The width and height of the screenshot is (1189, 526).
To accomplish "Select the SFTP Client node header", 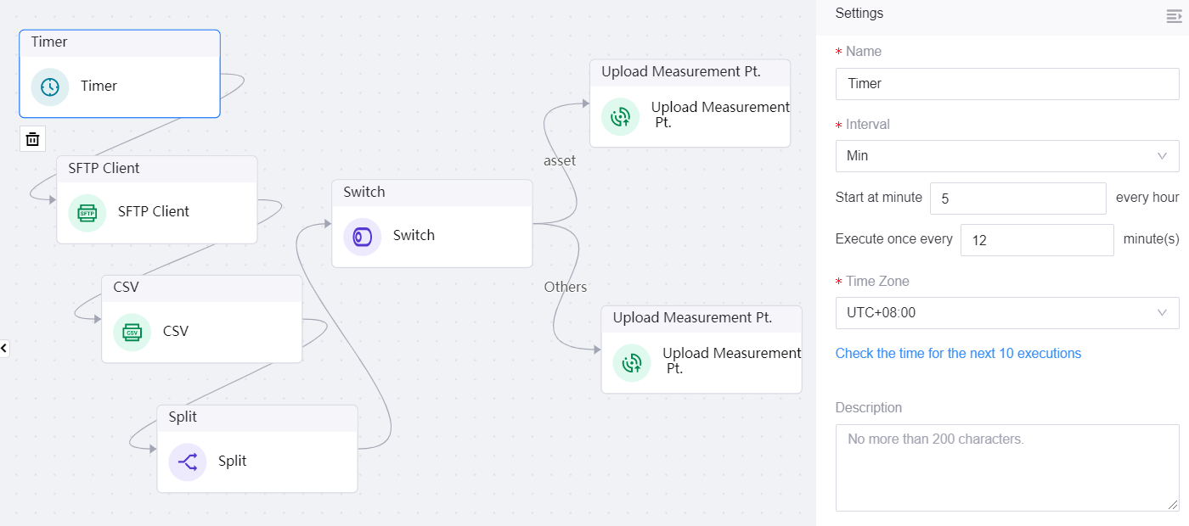I will click(156, 169).
